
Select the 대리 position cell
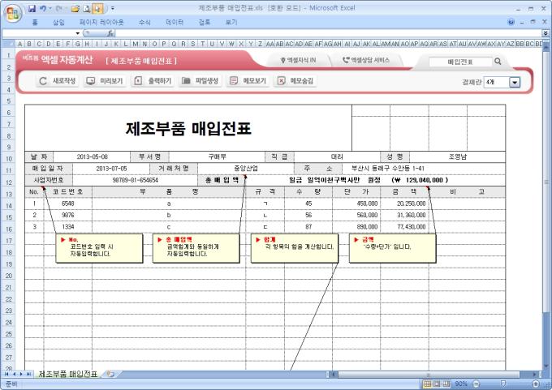(x=337, y=157)
